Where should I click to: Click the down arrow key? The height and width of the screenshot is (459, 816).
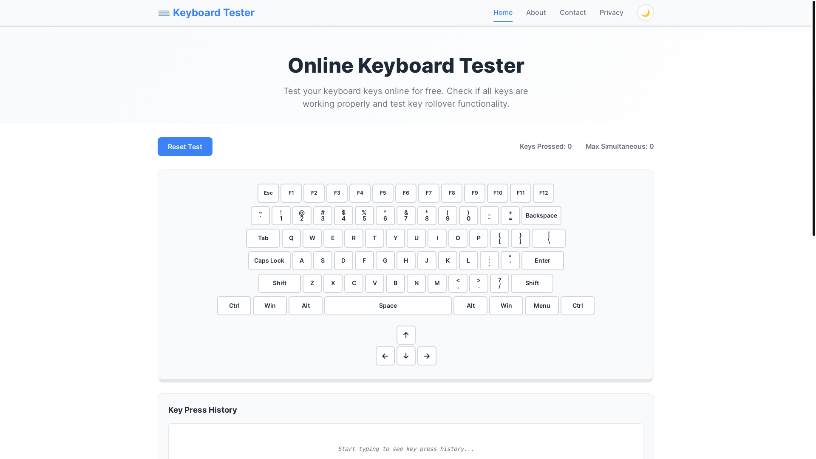tap(406, 356)
